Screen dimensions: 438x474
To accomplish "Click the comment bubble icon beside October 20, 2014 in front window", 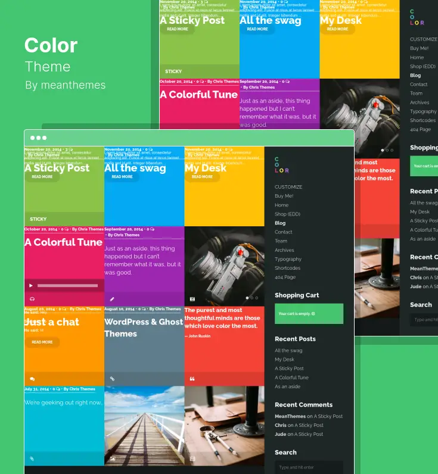I will [x=66, y=229].
